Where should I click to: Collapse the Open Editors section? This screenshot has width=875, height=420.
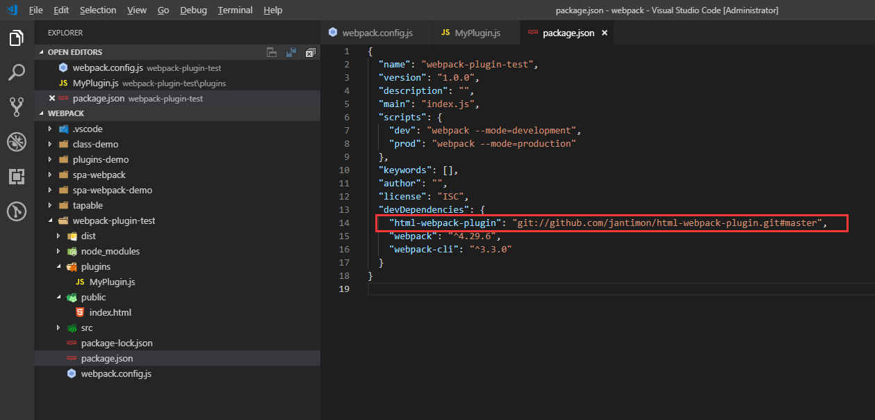42,52
